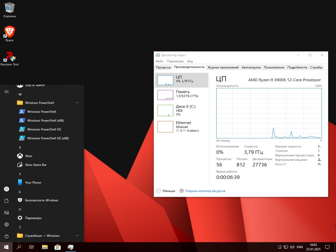Launch Windows PowerShell (x86)
The image size is (336, 252).
(49, 120)
